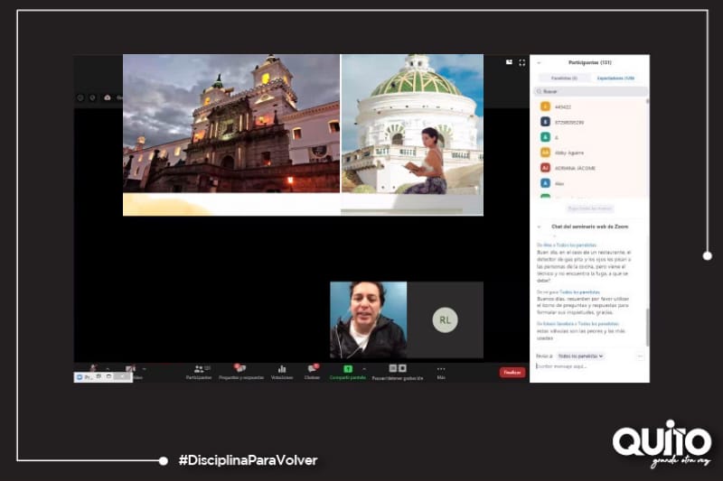This screenshot has height=481, width=723.
Task: Switch to the Panelistas tab
Action: click(x=565, y=79)
